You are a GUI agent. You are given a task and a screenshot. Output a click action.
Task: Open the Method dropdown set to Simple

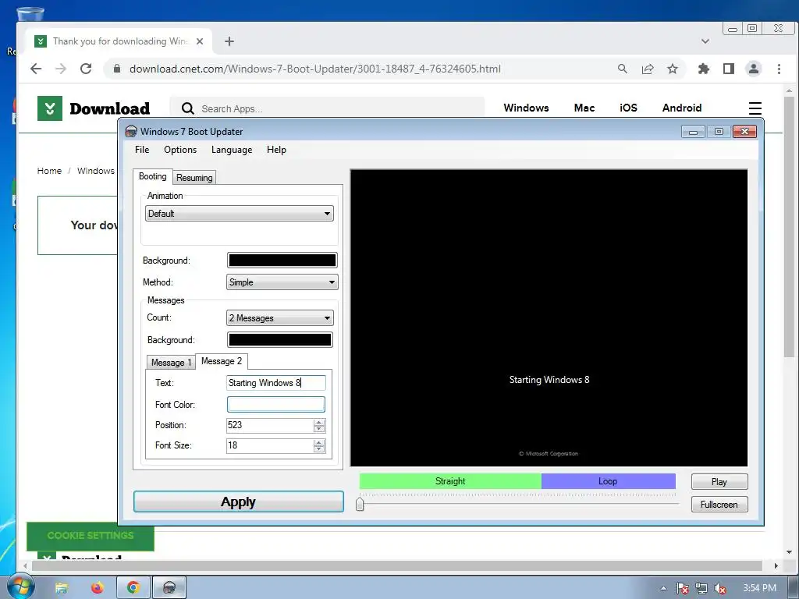[x=282, y=282]
